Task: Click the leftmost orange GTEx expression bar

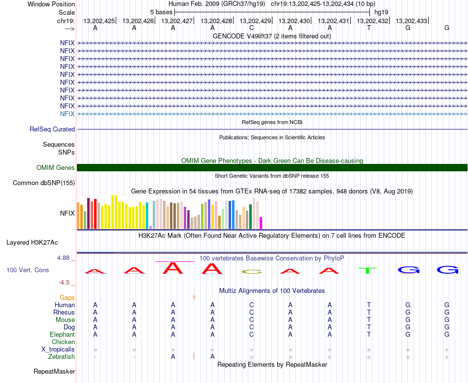Action: click(x=78, y=216)
